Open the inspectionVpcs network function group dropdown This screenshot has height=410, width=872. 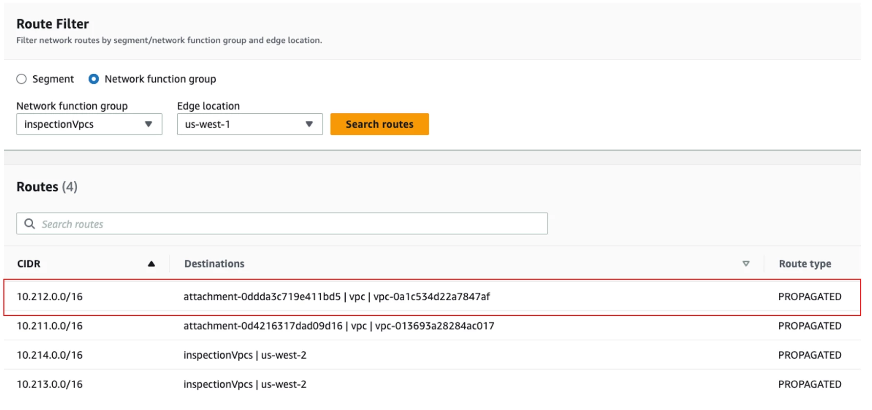click(89, 124)
